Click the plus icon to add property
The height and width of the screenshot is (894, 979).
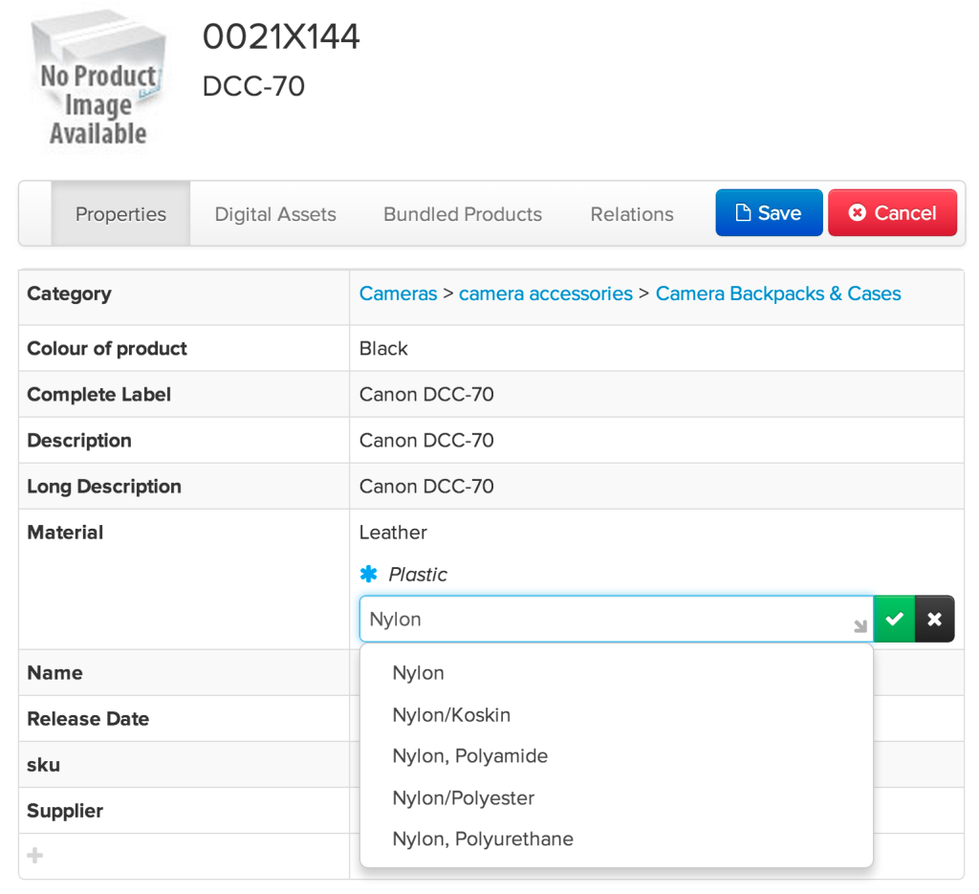point(35,856)
